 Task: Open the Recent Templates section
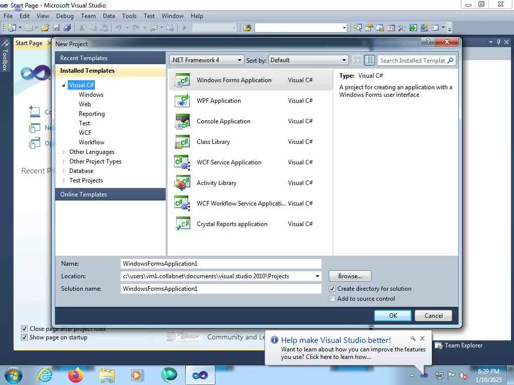coord(110,58)
